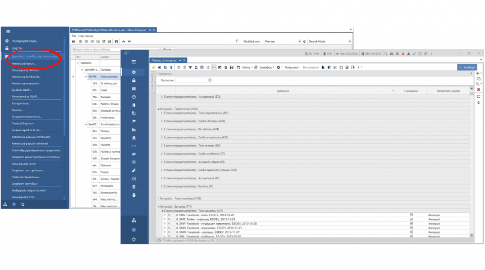Open Εργασίες προσθετικής ανάπτυξης section
Screen dimensions: 485x270
point(35,56)
